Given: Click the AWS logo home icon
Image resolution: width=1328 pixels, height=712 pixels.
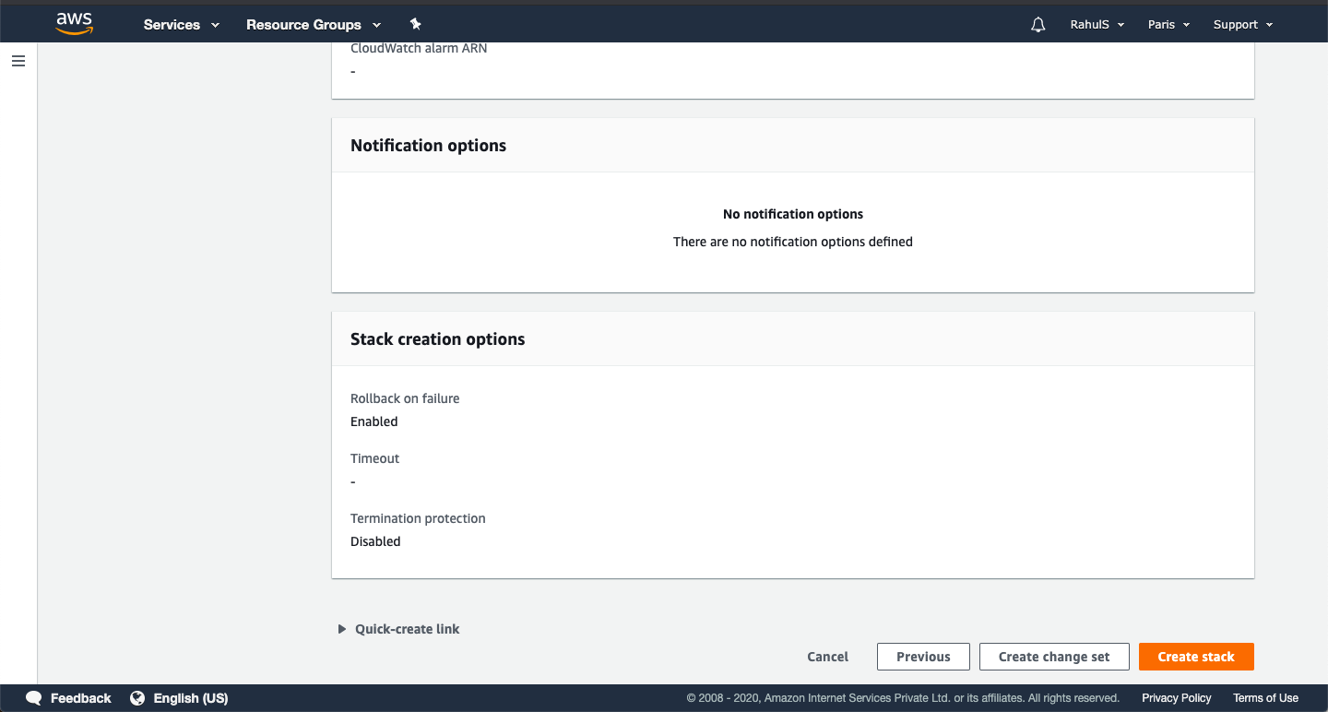Looking at the screenshot, I should 74,24.
